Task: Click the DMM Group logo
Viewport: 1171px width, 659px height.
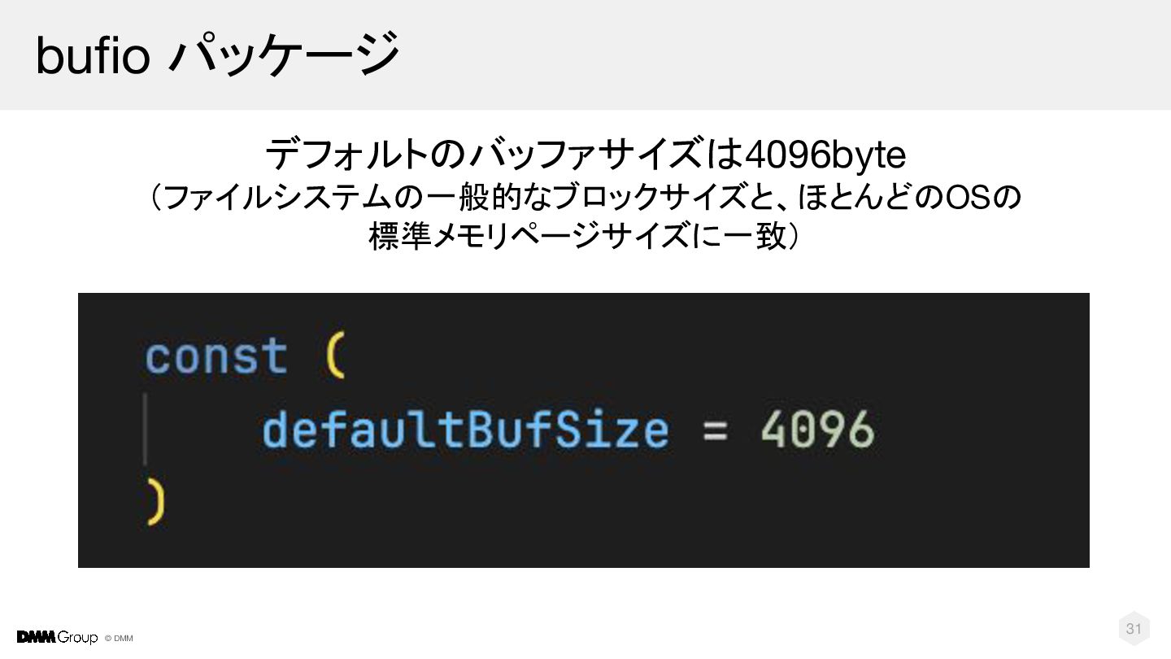Action: [x=57, y=637]
